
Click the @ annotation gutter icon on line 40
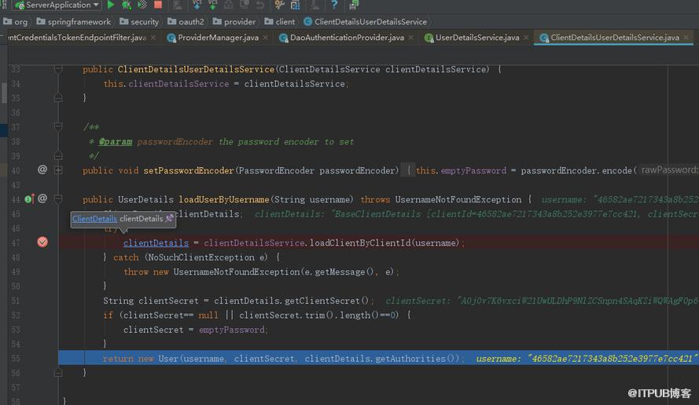(42, 170)
